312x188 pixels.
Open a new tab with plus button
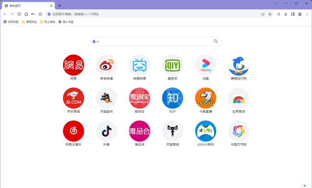pos(60,6)
